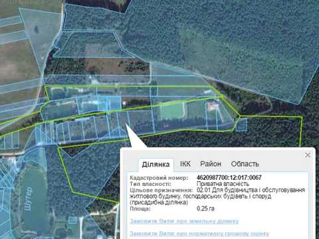319x239 pixels.
Task: Click the Кадастровий номер label
Action: point(159,178)
